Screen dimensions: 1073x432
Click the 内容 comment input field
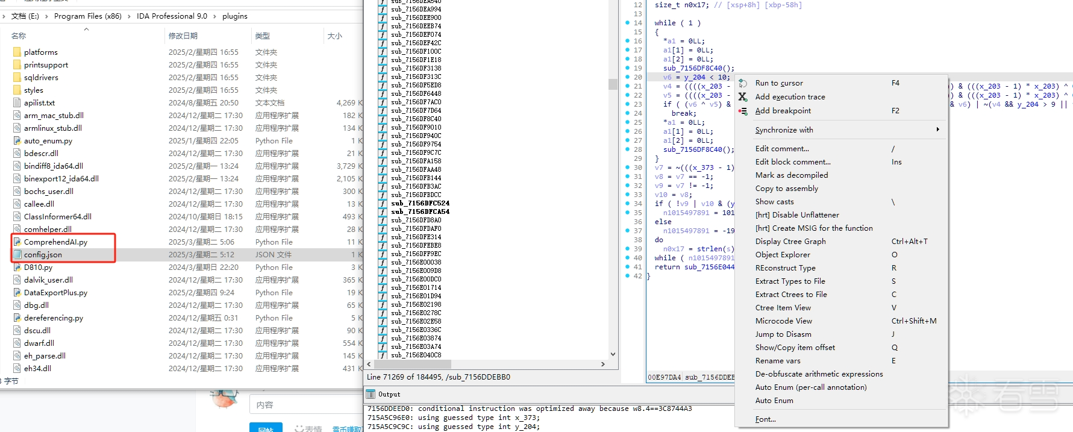point(306,405)
